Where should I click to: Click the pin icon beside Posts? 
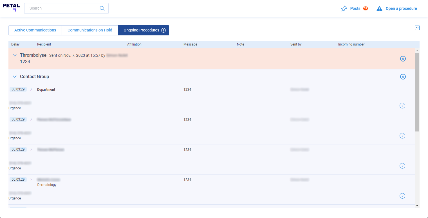(x=344, y=9)
